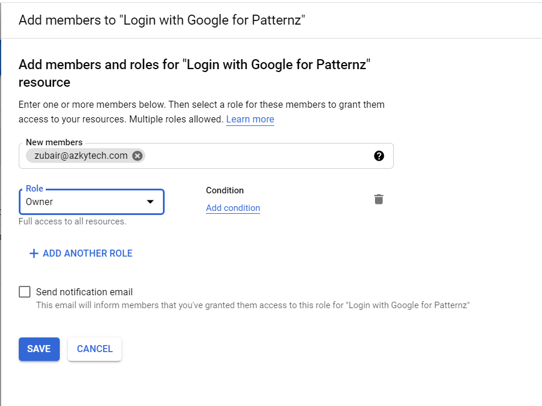Enable the Send notification email checkbox

[25, 292]
